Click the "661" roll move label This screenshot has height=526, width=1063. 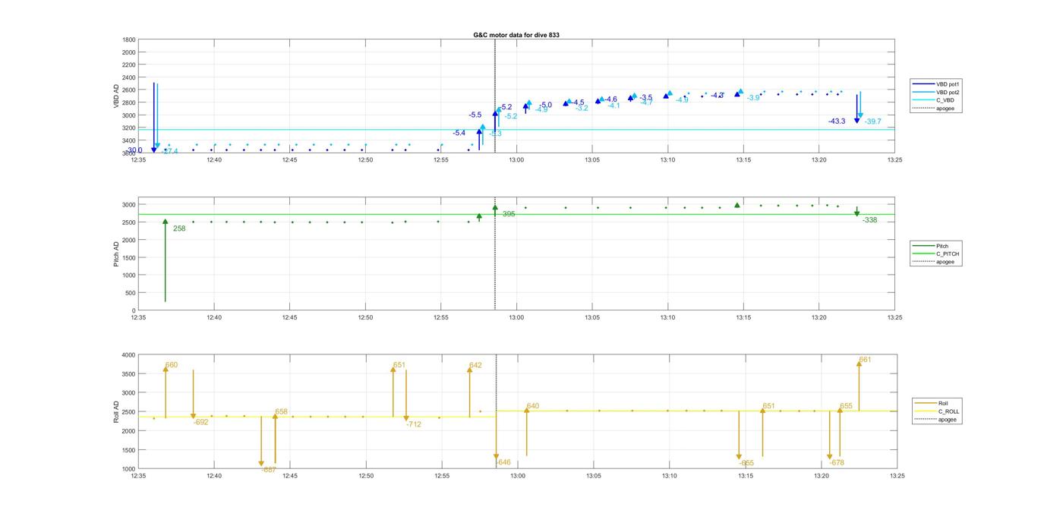[x=866, y=360]
